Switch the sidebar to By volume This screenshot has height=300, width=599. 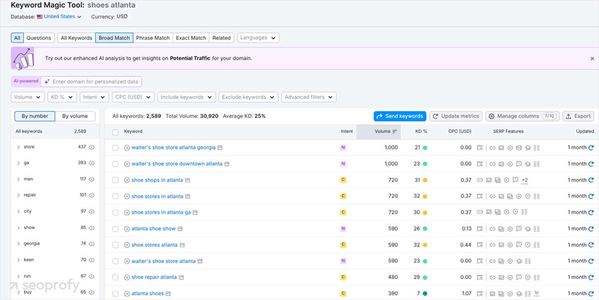[75, 116]
